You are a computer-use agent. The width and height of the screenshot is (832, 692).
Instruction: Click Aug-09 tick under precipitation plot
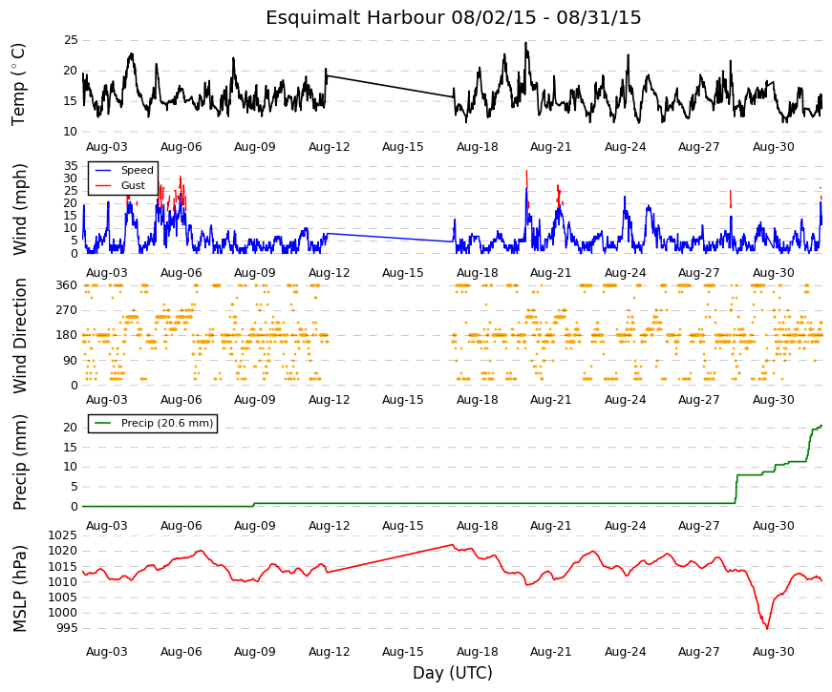point(255,526)
